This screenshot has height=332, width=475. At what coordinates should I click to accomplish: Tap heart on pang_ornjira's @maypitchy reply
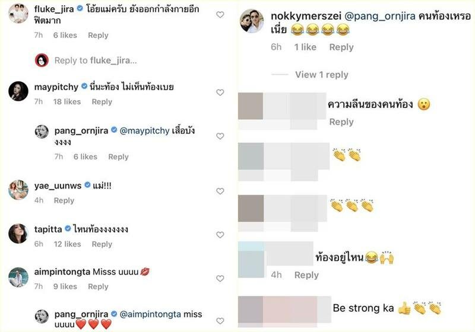click(x=220, y=136)
